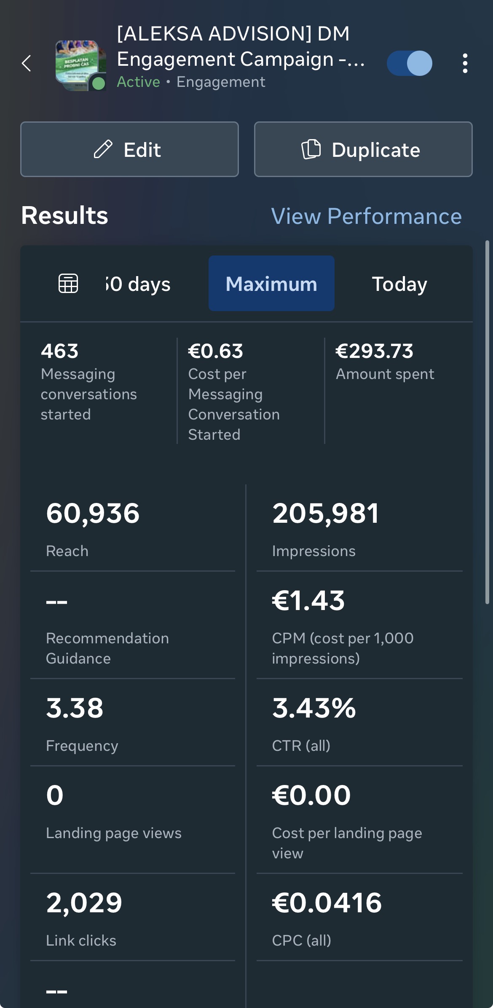Tap the copy icon on Duplicate
The image size is (493, 1008).
click(x=311, y=149)
